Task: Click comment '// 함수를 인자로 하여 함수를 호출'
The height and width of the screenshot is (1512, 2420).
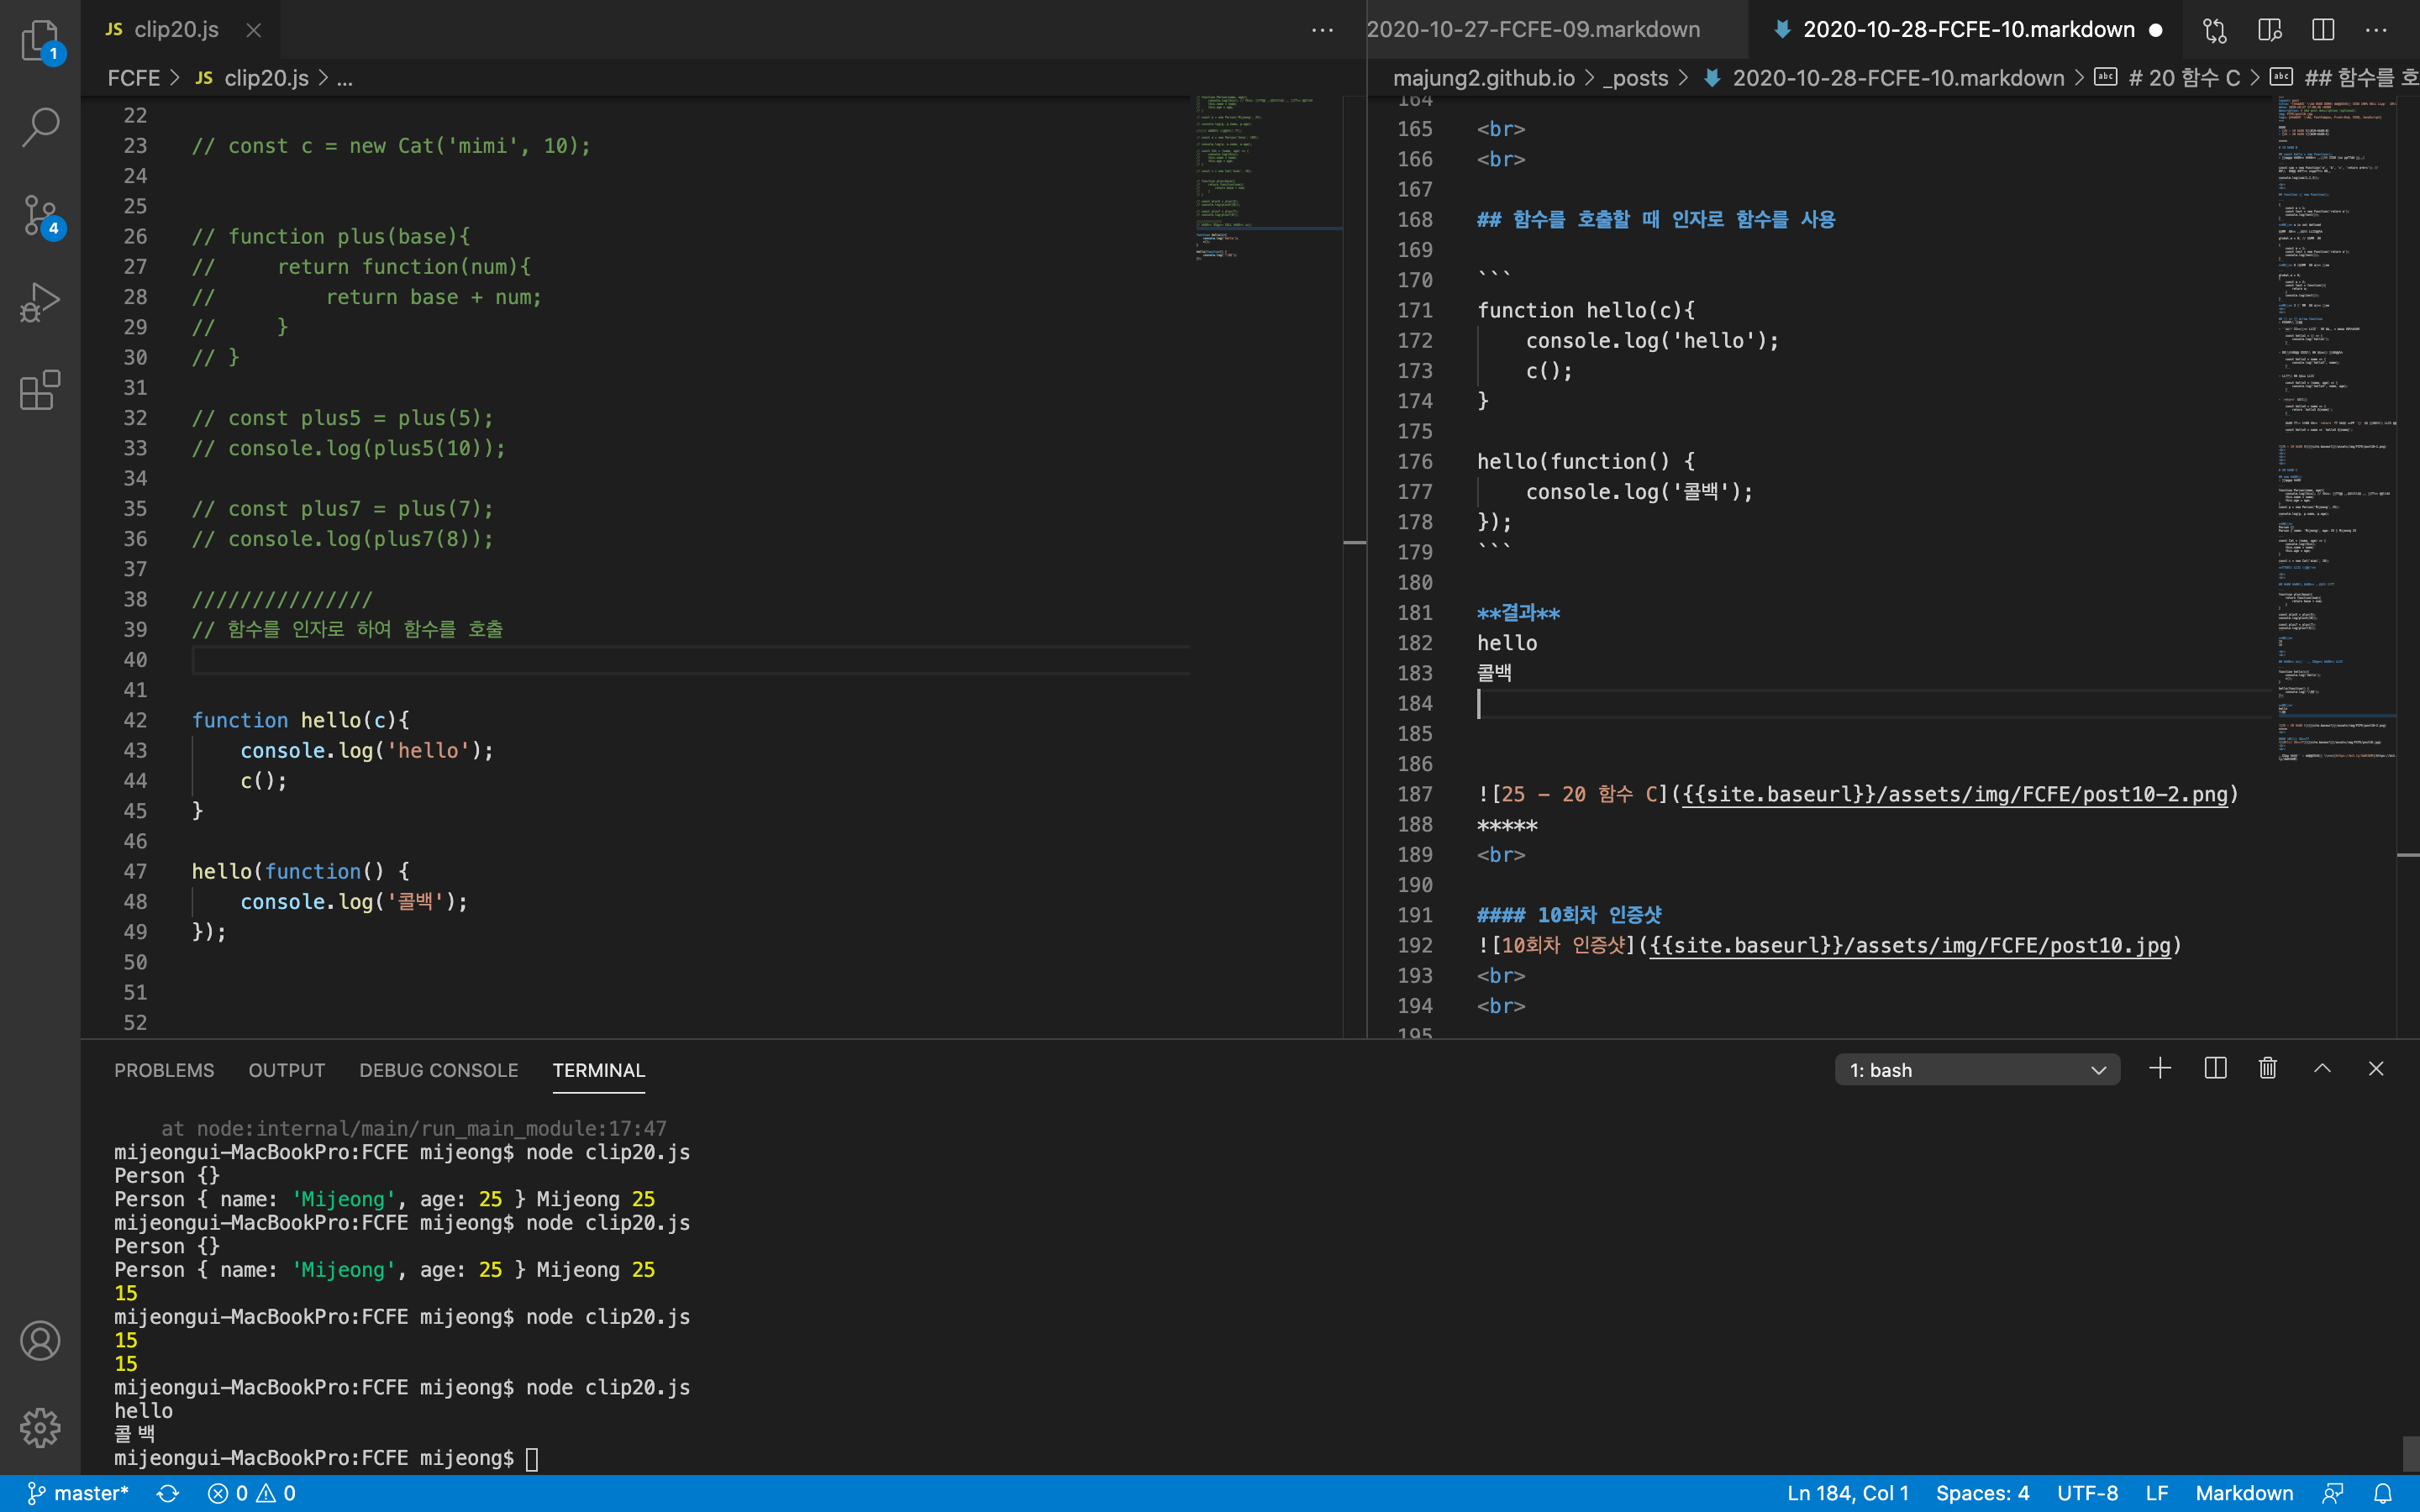Action: [x=347, y=629]
